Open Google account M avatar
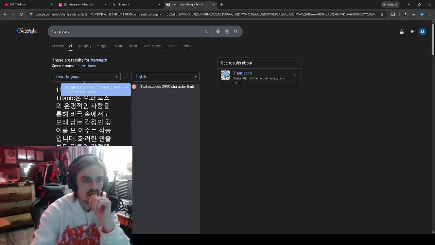This screenshot has height=245, width=435. (x=422, y=32)
